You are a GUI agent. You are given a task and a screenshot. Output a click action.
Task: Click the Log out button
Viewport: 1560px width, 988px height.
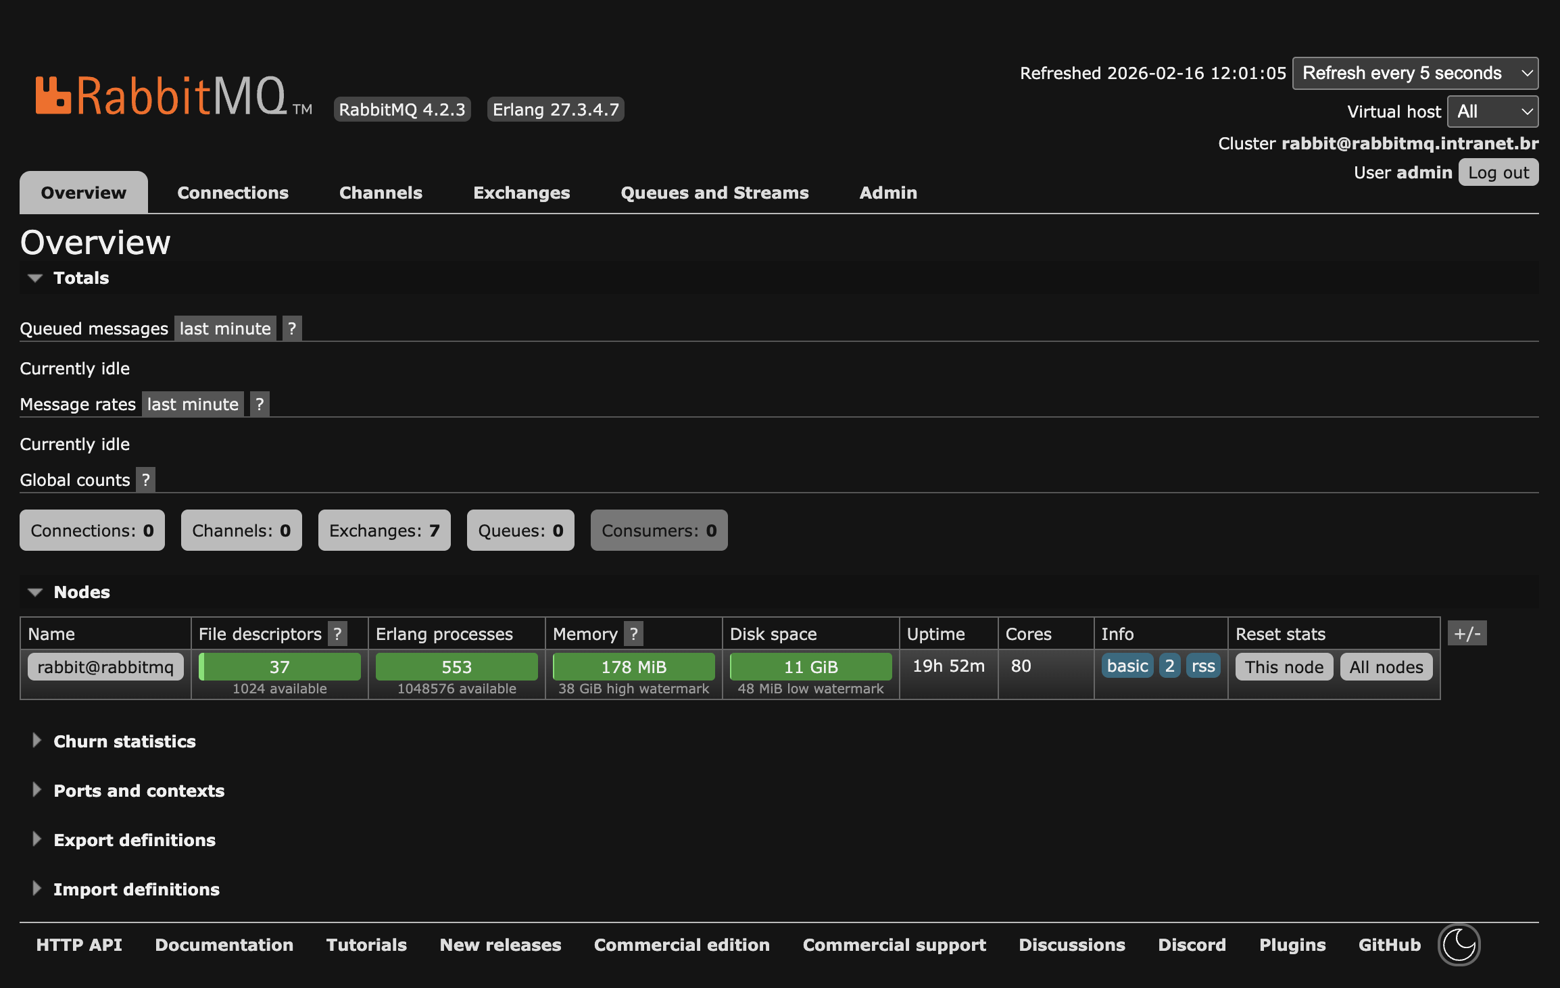pos(1498,172)
